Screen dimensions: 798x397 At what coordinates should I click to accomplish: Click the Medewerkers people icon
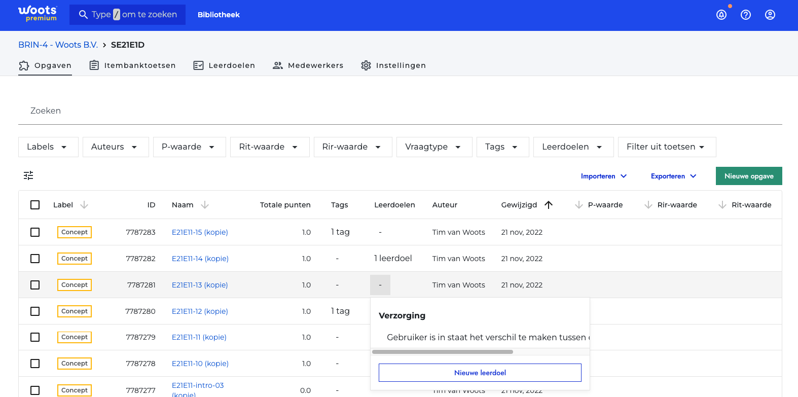(x=278, y=65)
